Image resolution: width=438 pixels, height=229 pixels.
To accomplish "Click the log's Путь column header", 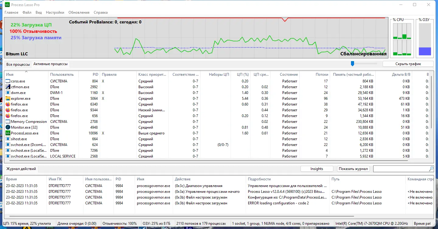I will (367, 179).
